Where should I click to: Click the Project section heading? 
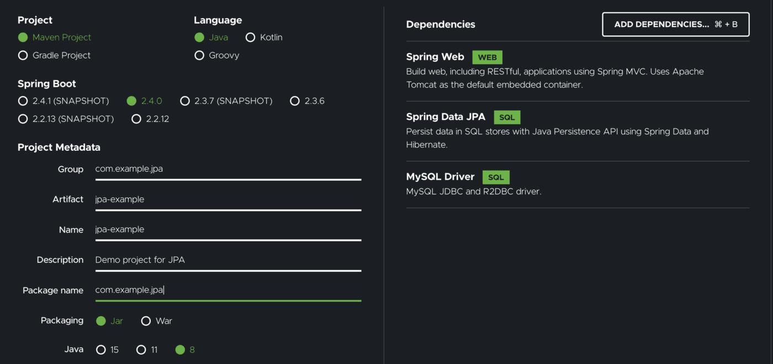35,20
